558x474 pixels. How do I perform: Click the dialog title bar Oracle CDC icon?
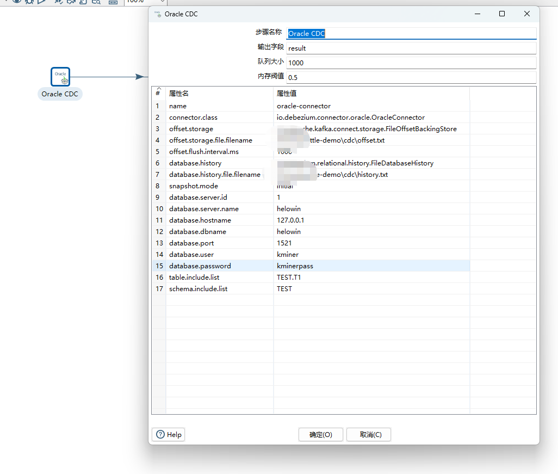pyautogui.click(x=158, y=14)
